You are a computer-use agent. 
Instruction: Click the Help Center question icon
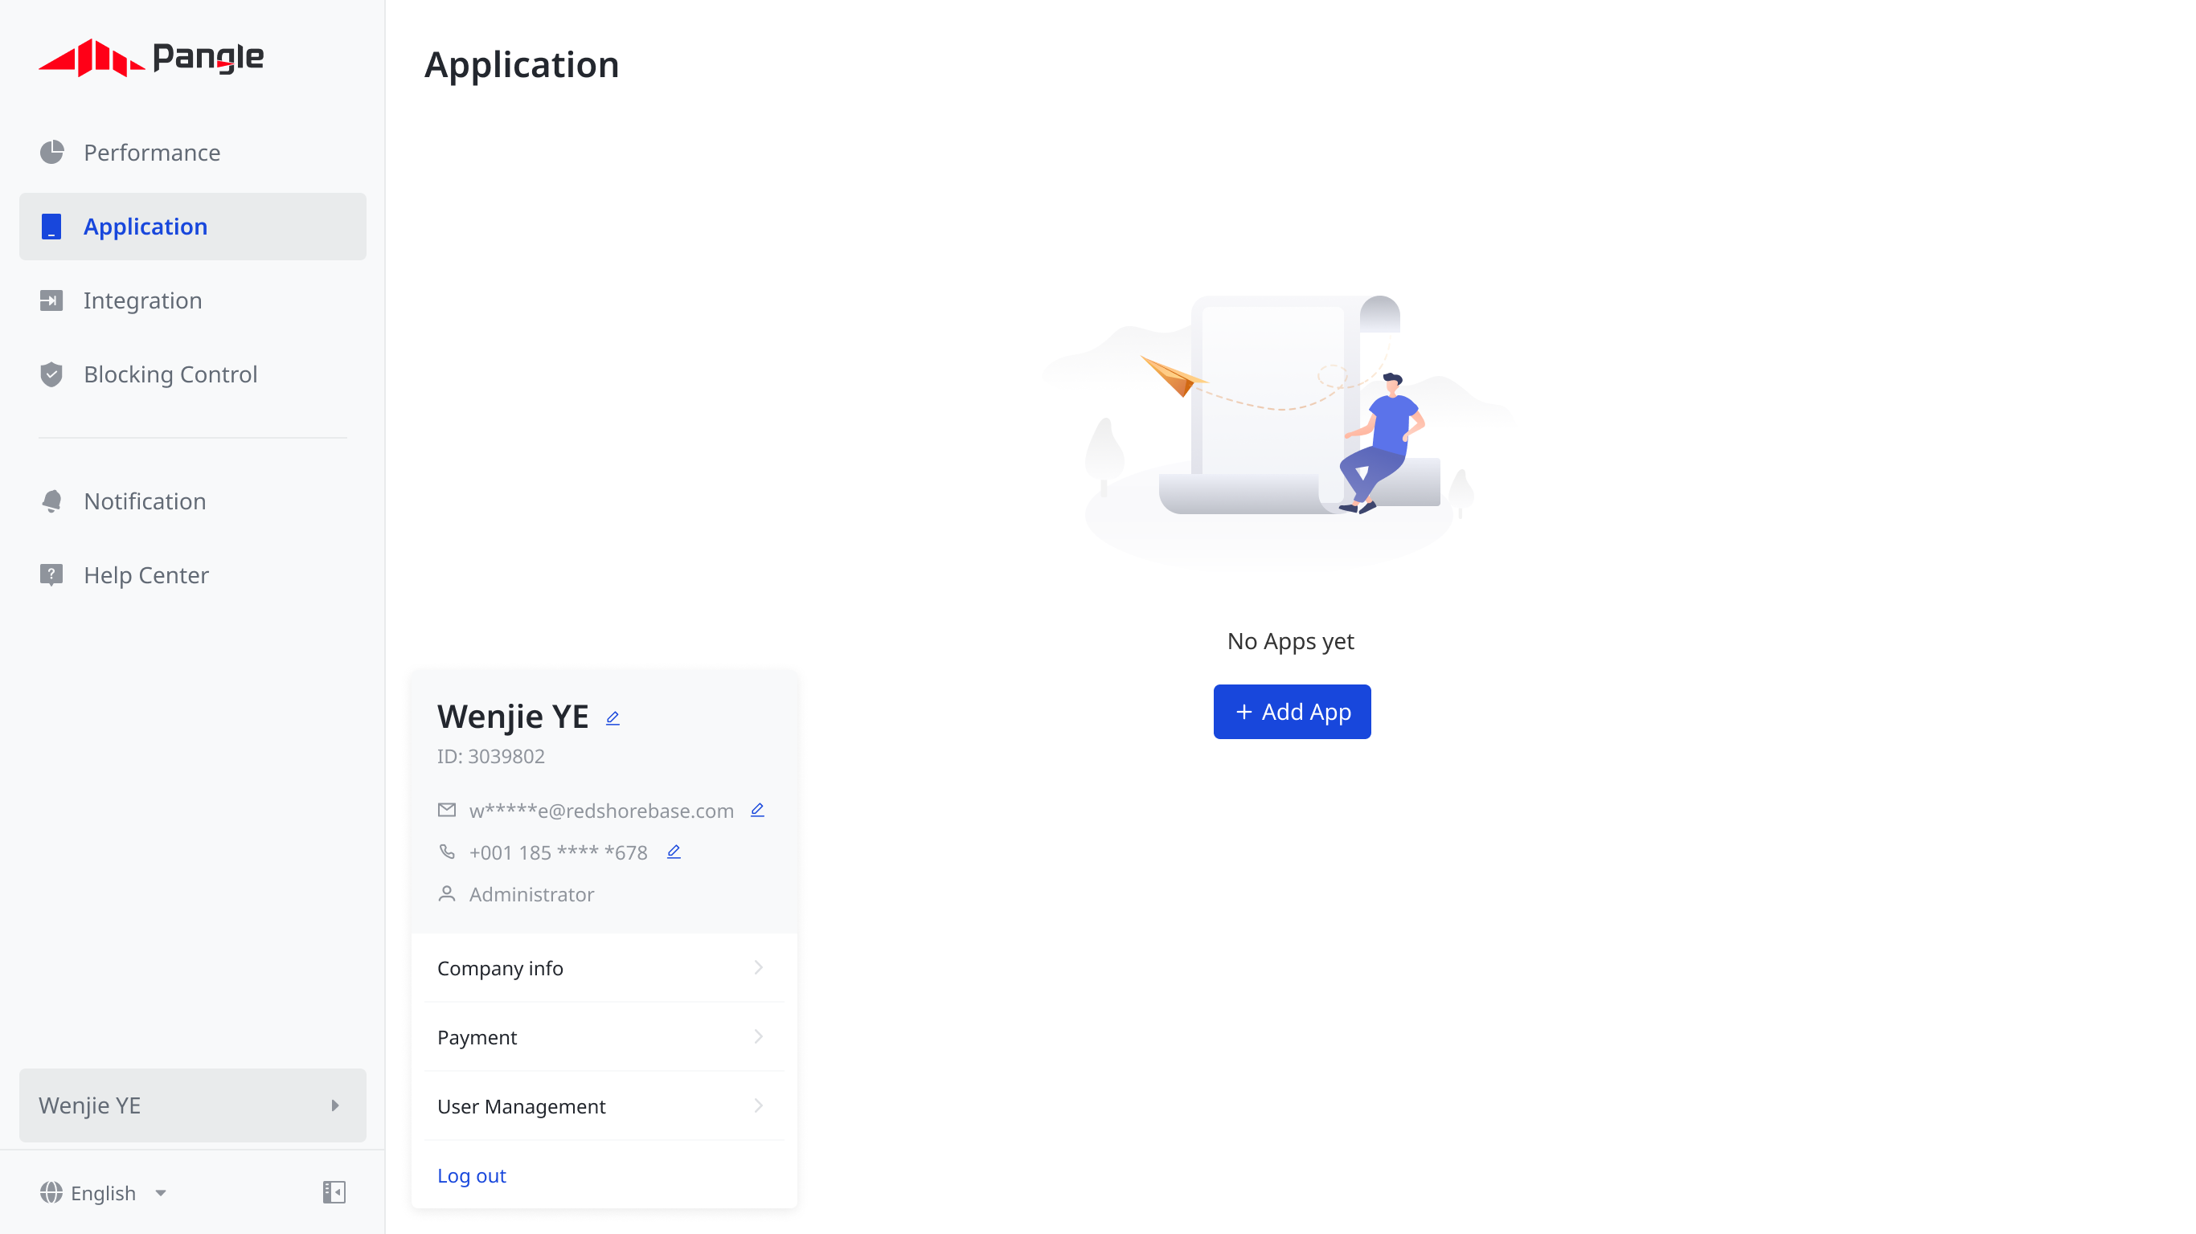click(52, 575)
